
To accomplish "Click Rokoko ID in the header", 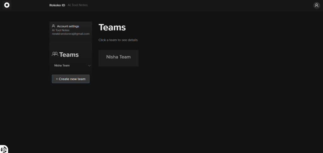I will pyautogui.click(x=57, y=5).
